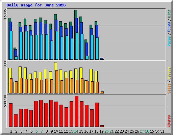Click day 2 on the x-axis
Screen dimensions: 173x135
[x=16, y=131]
